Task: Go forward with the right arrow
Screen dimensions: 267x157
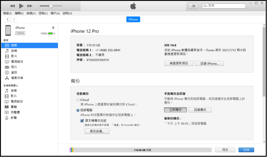Action: pyautogui.click(x=14, y=19)
